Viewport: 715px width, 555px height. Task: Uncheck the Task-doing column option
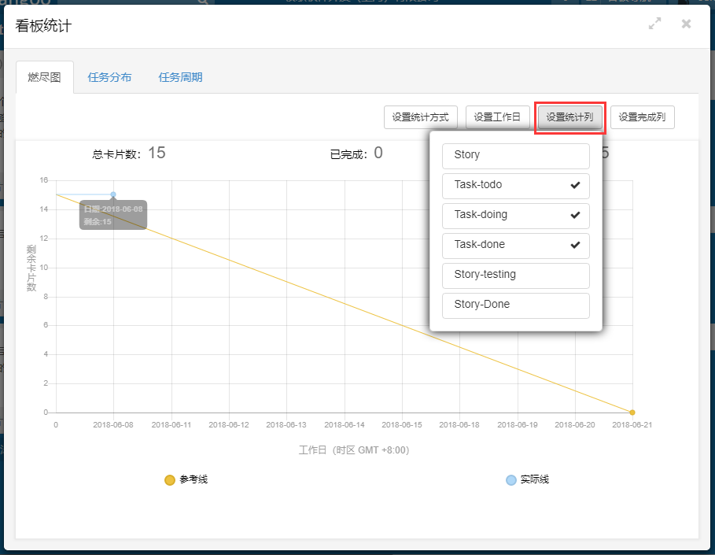point(515,215)
